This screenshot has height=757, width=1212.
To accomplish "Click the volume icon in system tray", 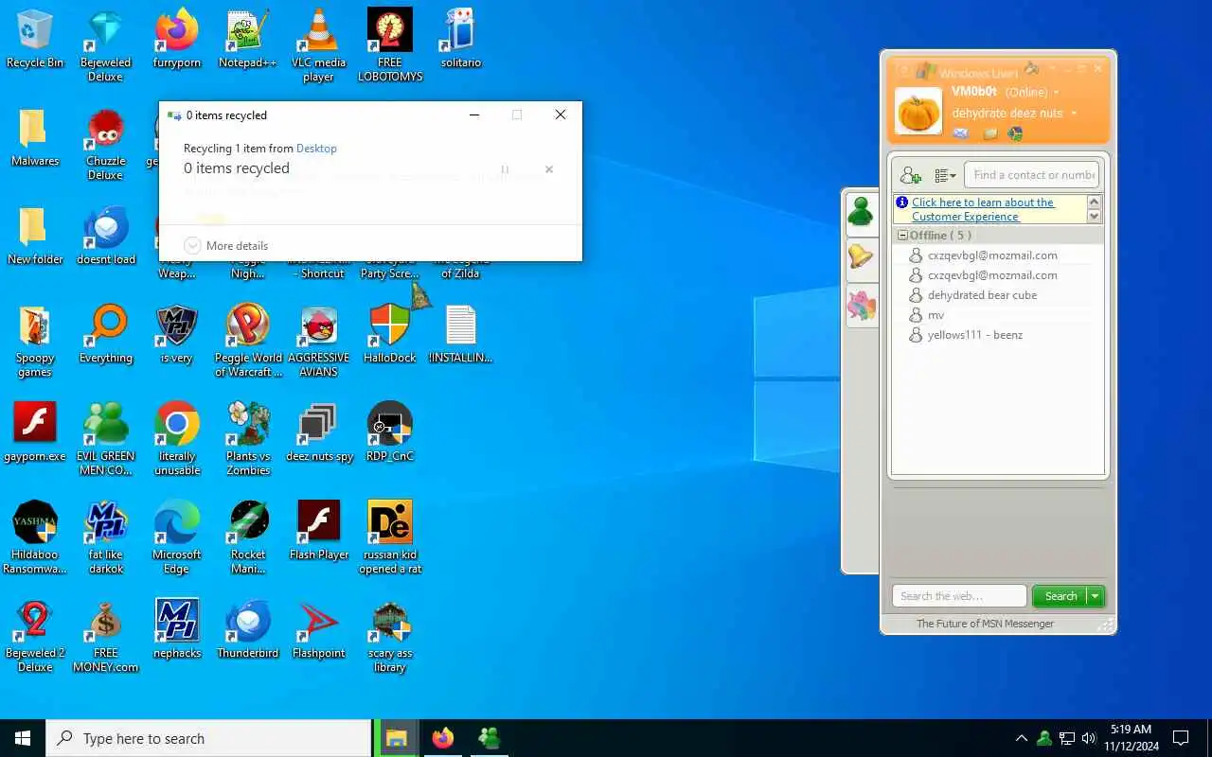I will click(1089, 738).
